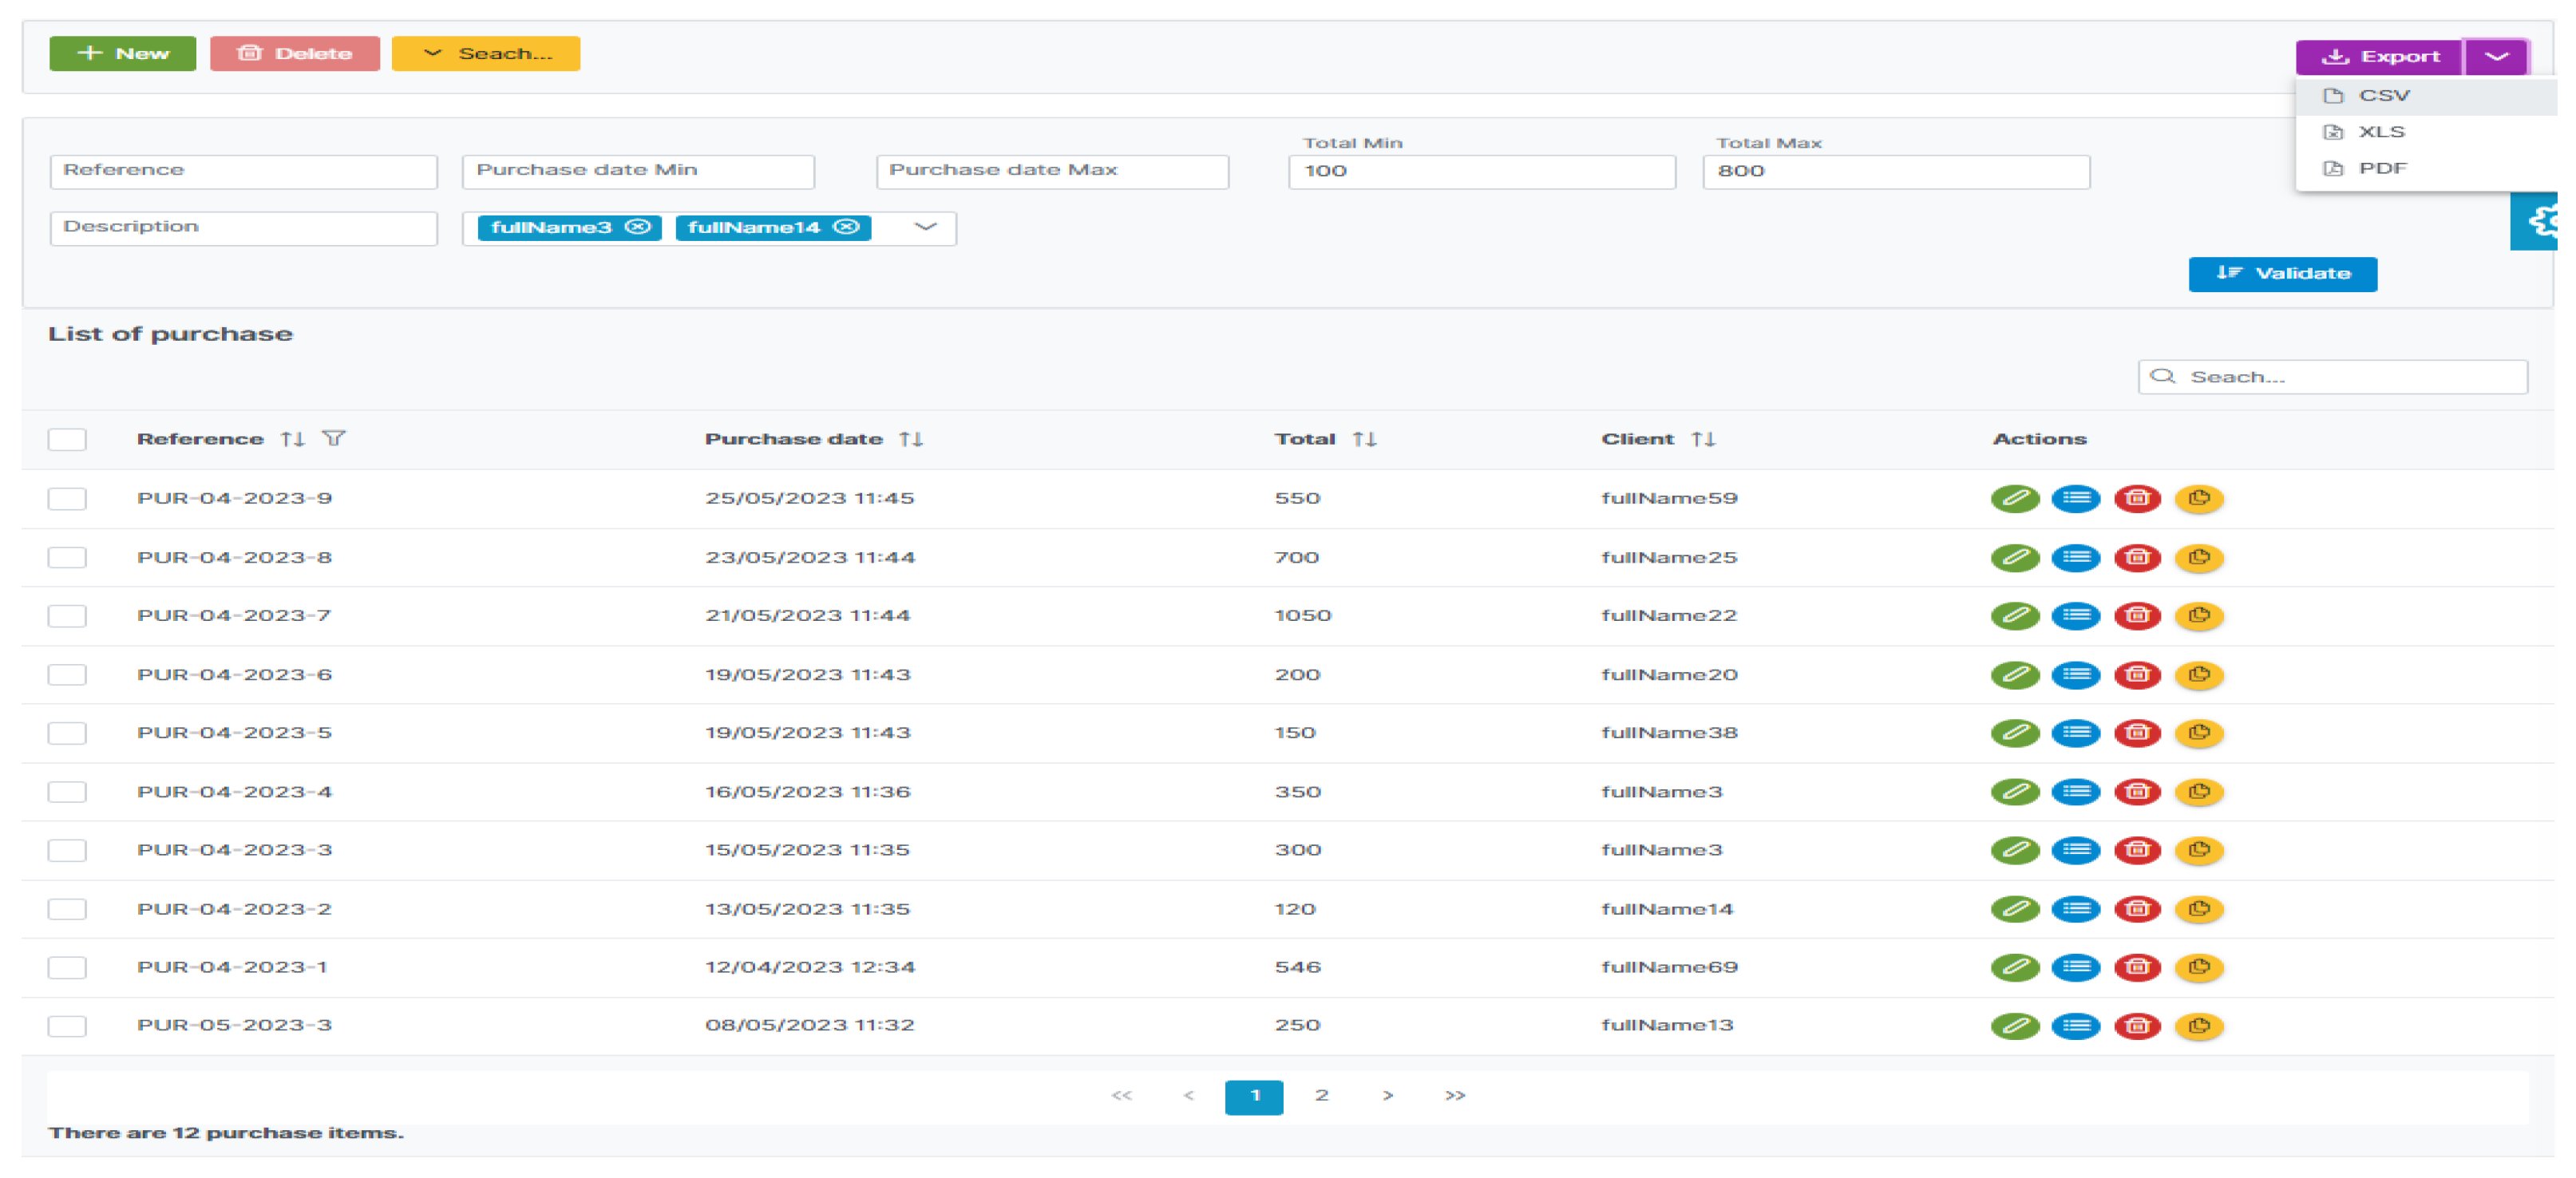
Task: Collapse the Export split button dropdown arrow
Action: 2496,57
